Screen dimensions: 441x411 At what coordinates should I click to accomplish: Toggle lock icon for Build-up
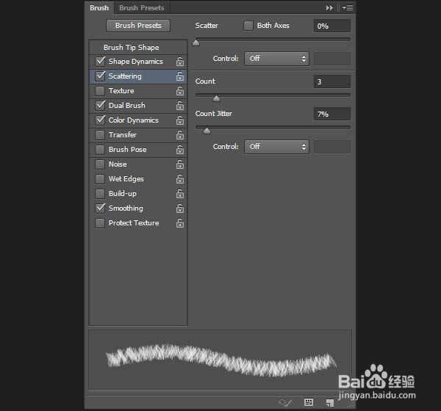tap(180, 194)
